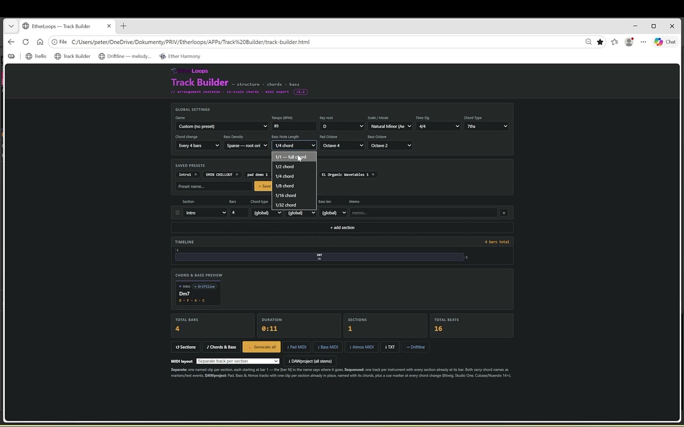Select the 1/16 chord option

294,196
